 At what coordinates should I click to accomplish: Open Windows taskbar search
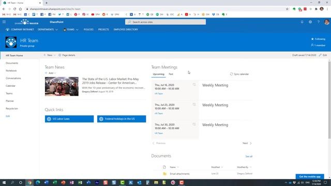[x=12, y=182]
